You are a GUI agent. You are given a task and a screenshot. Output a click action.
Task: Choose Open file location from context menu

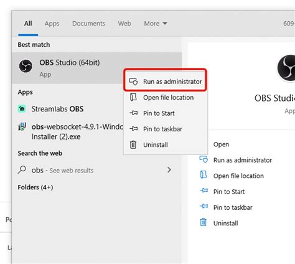(x=166, y=97)
